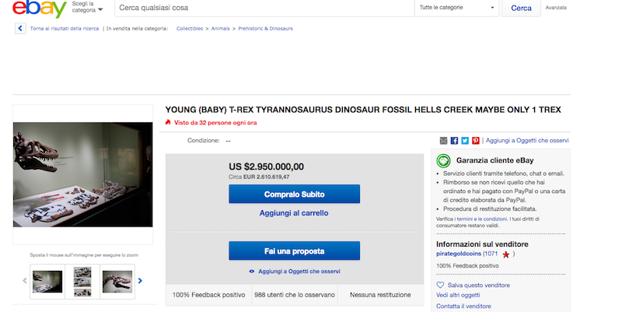The width and height of the screenshot is (622, 312).
Task: Click the seller's red feedback star
Action: [506, 254]
